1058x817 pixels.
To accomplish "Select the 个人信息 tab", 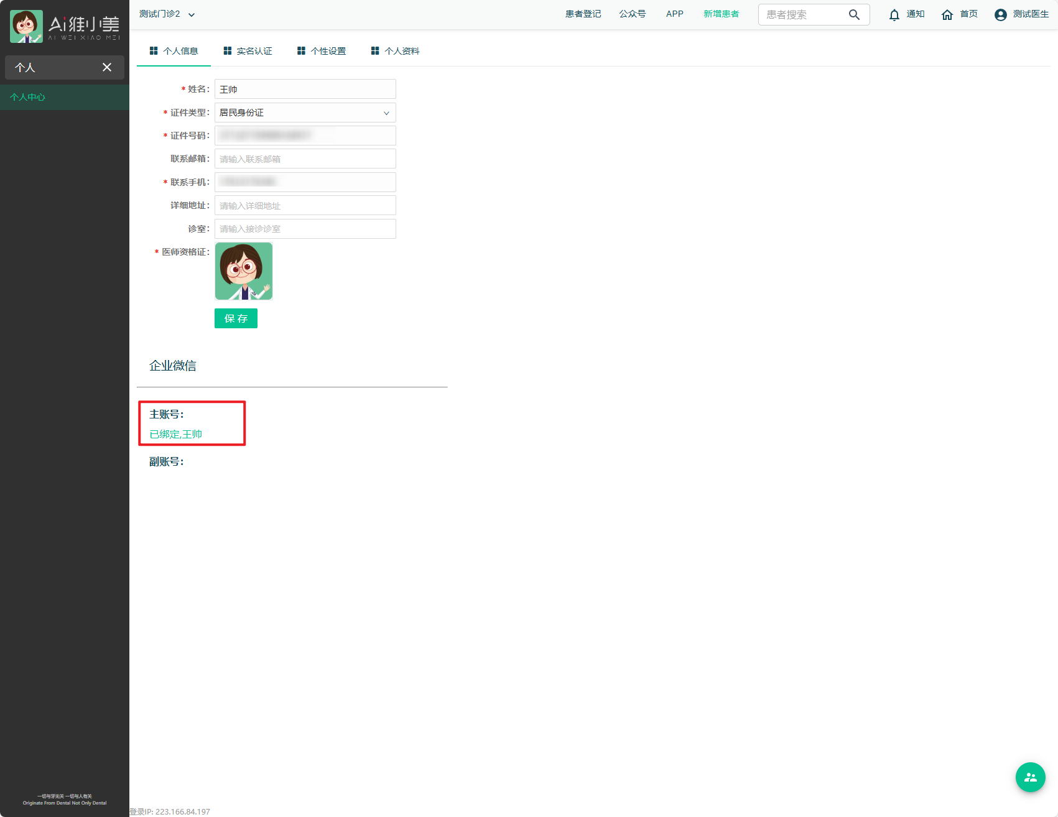I will tap(174, 51).
